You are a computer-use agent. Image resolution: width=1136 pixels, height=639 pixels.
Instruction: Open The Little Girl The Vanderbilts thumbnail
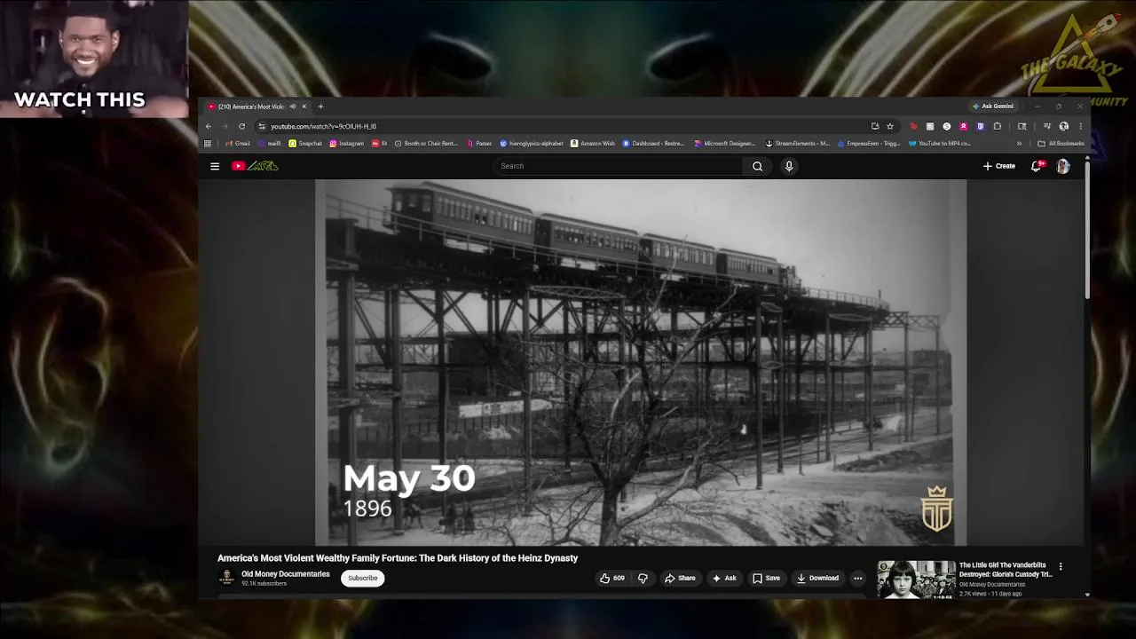coord(917,580)
